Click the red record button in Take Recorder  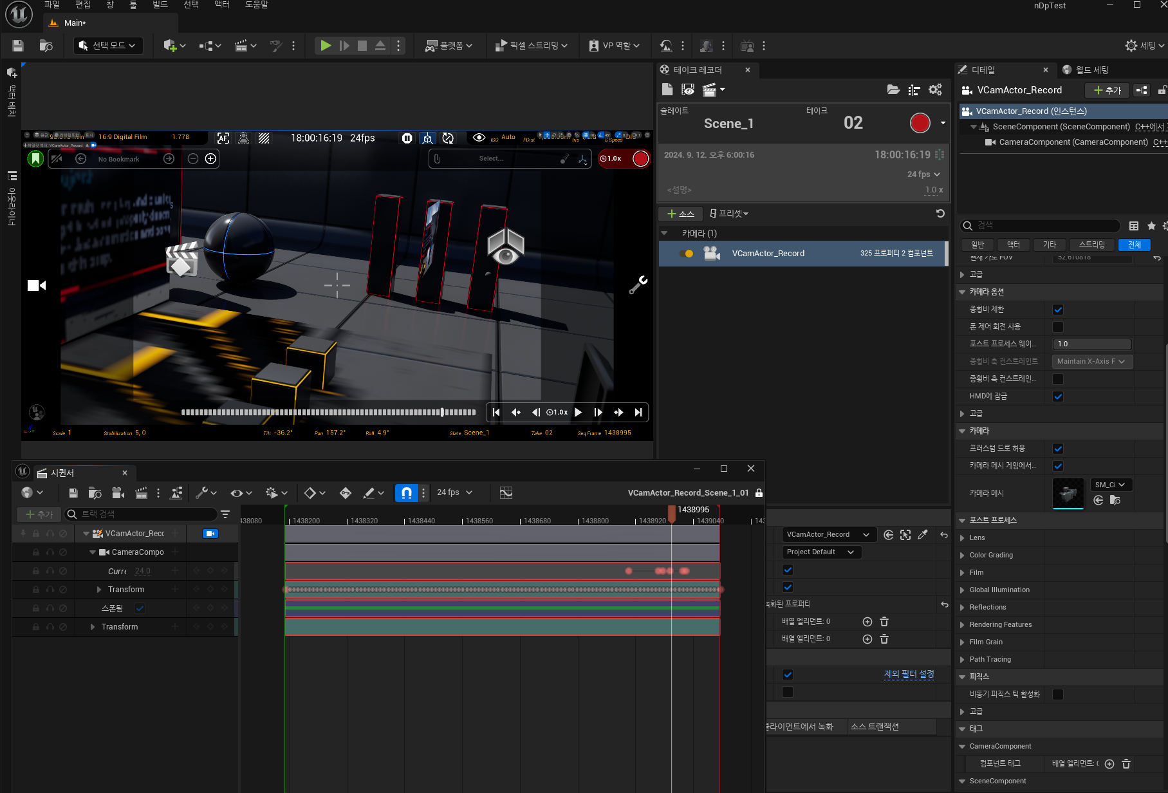920,123
